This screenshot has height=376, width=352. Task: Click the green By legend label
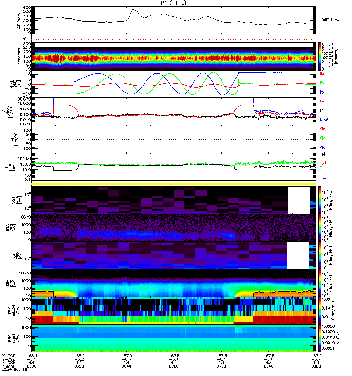click(x=322, y=83)
